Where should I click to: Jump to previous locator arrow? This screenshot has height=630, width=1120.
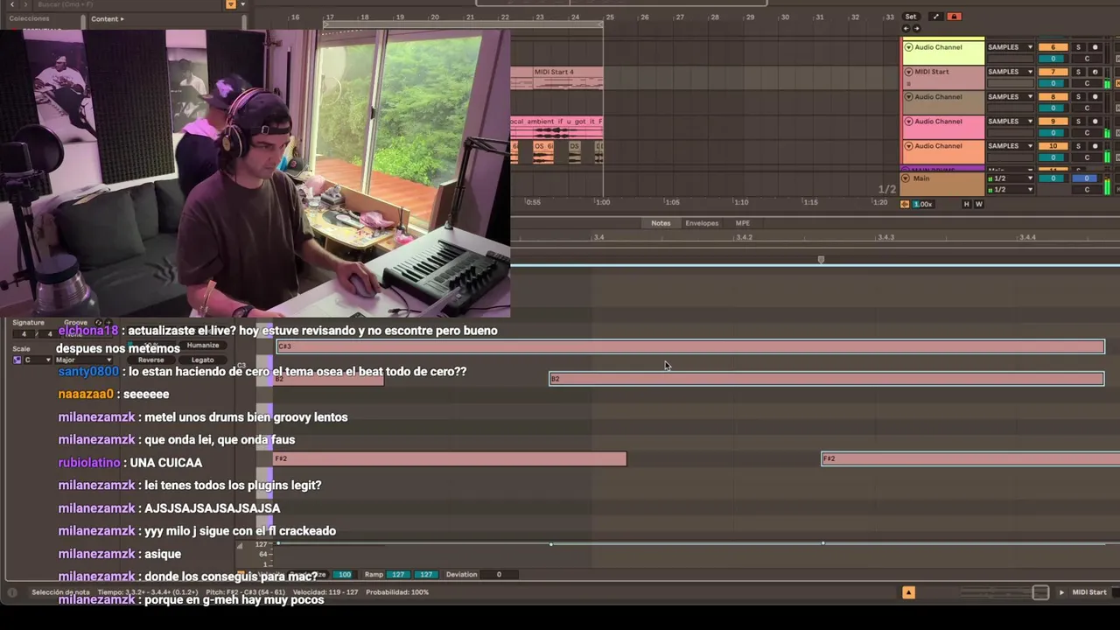[906, 28]
